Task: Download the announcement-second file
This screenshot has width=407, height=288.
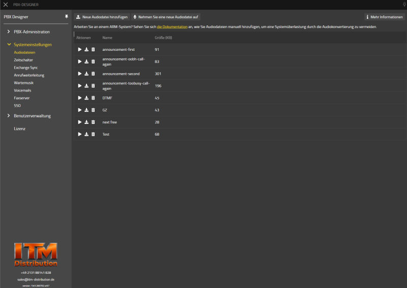Action: pos(86,74)
